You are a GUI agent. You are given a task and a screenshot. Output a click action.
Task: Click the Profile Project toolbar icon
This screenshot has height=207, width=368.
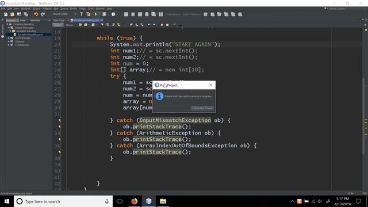tap(113, 14)
